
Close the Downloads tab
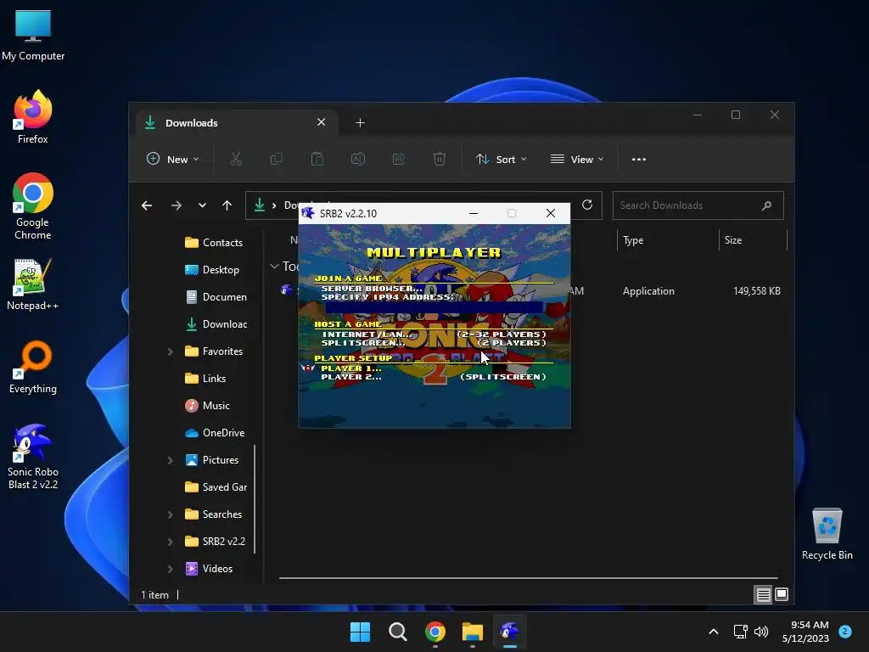[321, 122]
